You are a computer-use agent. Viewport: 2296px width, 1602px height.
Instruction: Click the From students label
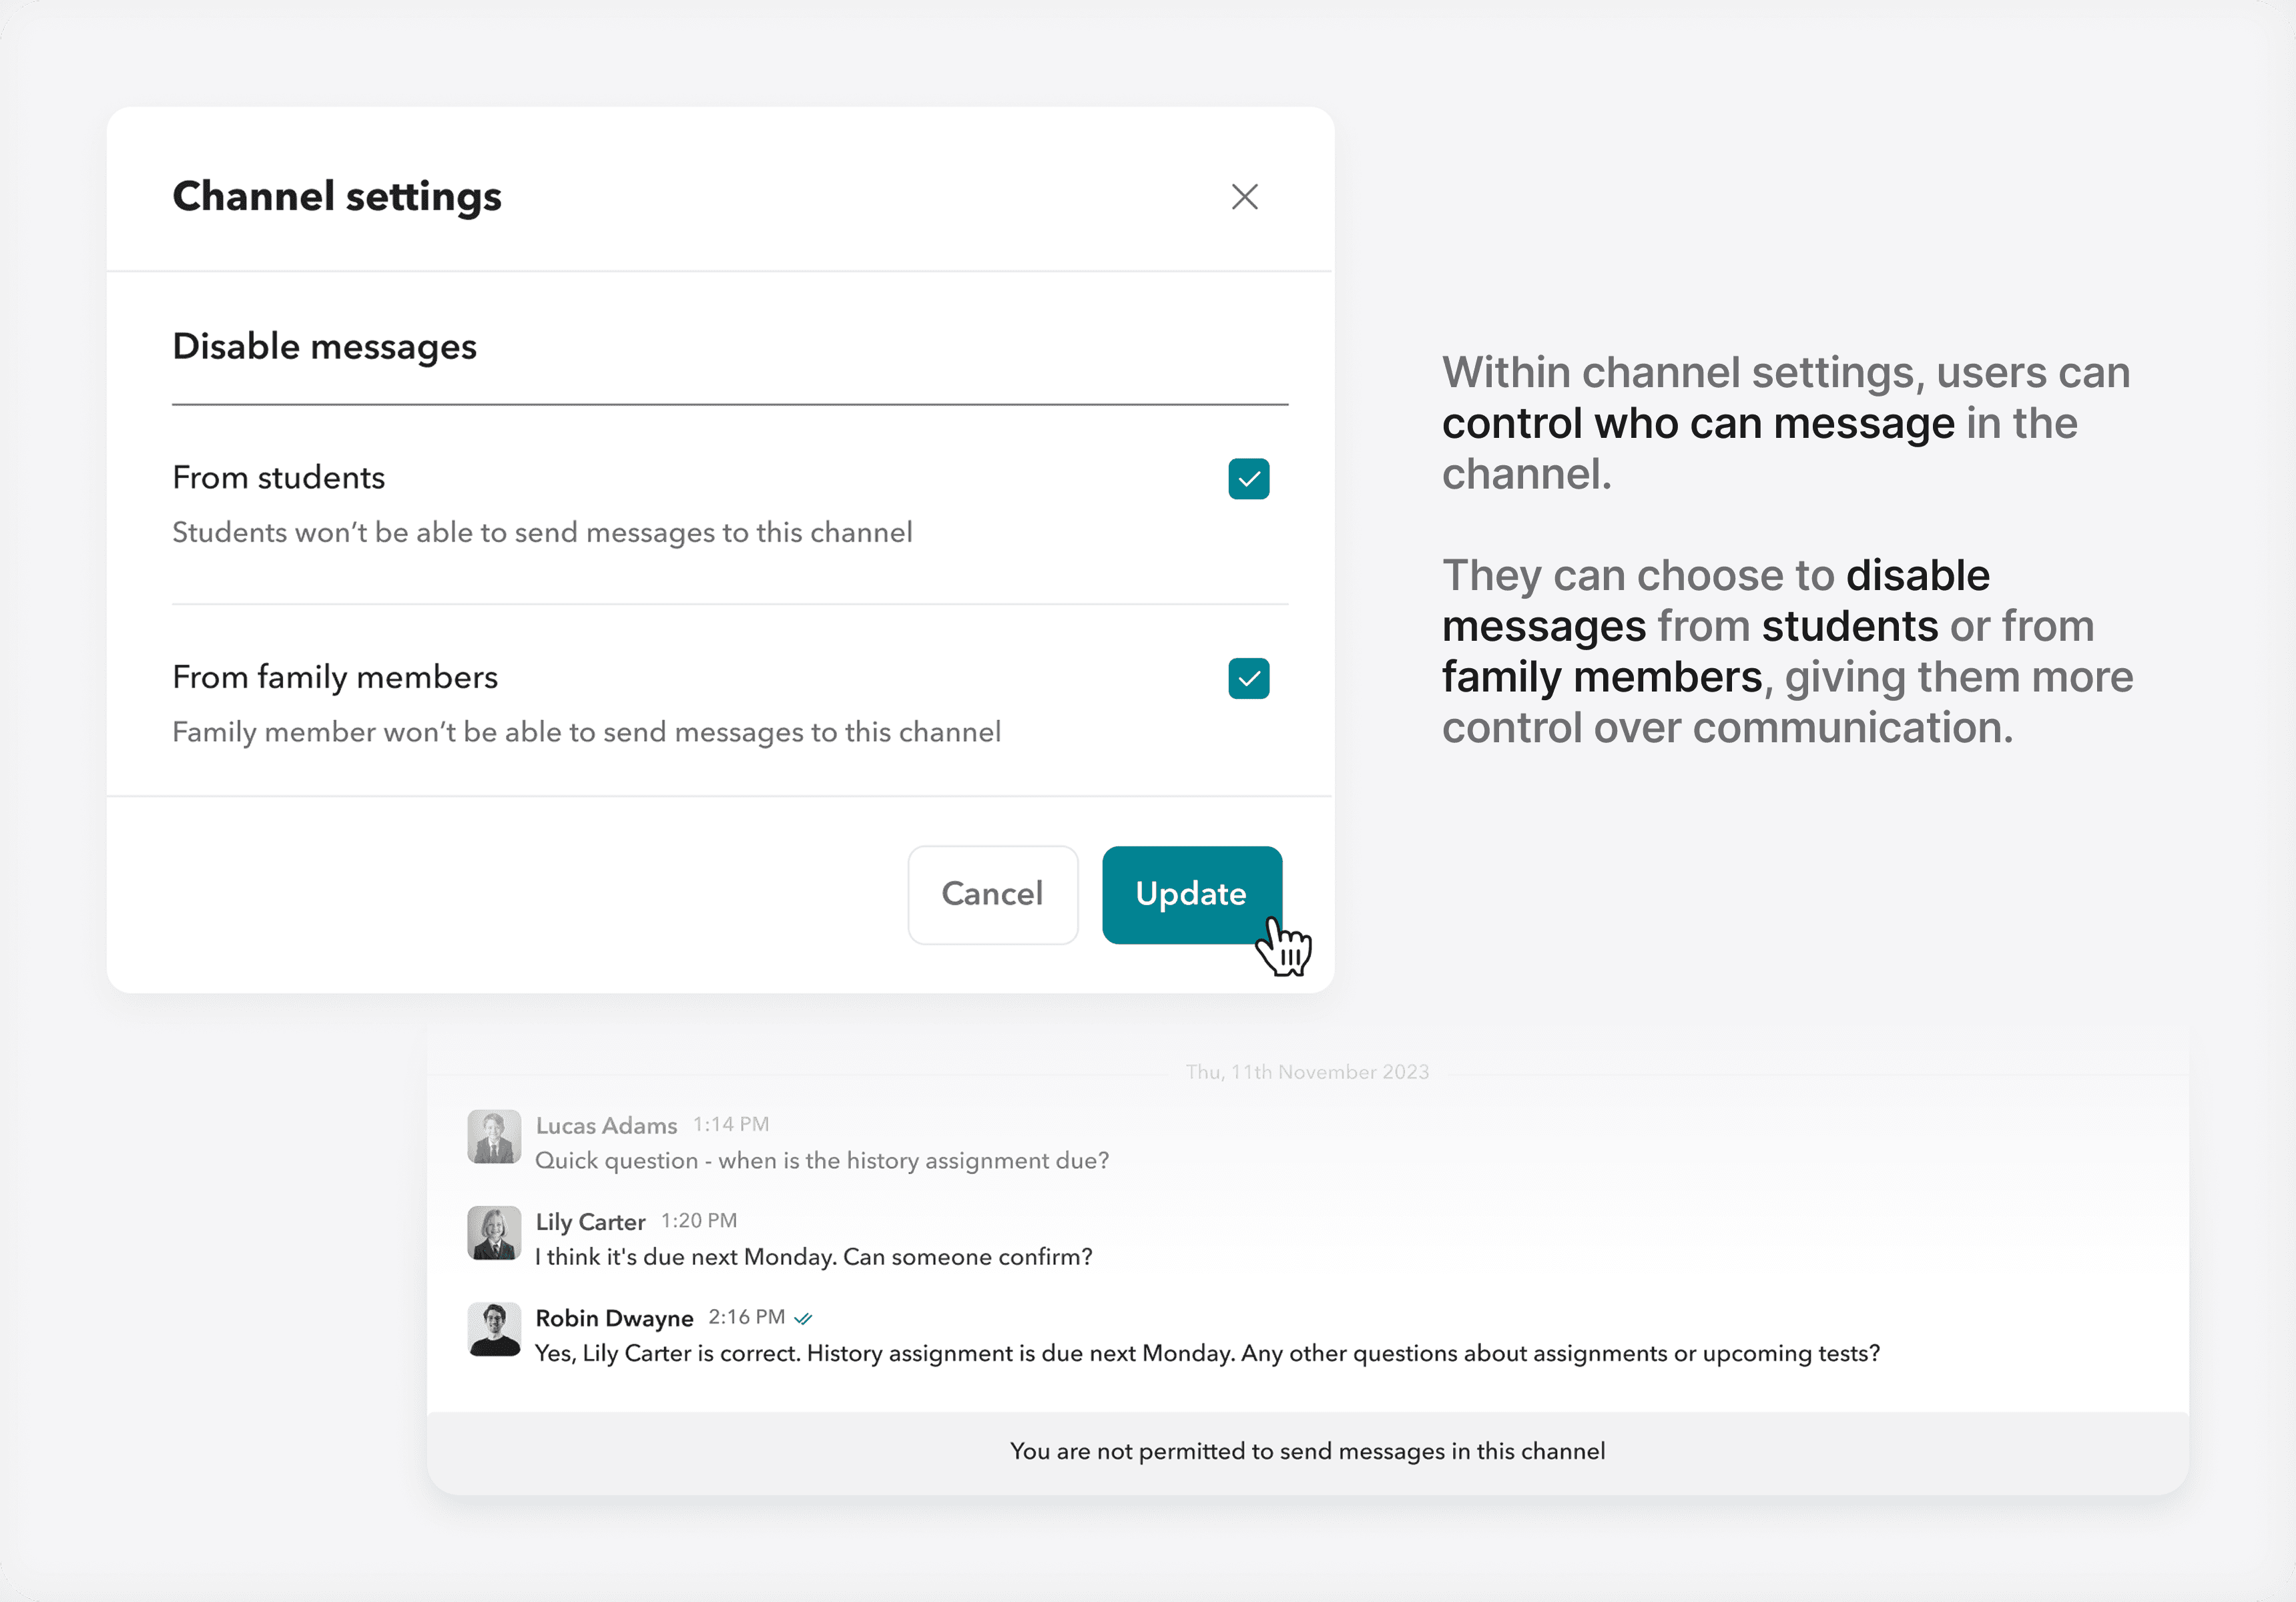pyautogui.click(x=279, y=478)
